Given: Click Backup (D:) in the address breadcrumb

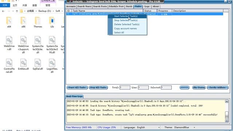Looking at the screenshot, I should pyautogui.click(x=44, y=11).
